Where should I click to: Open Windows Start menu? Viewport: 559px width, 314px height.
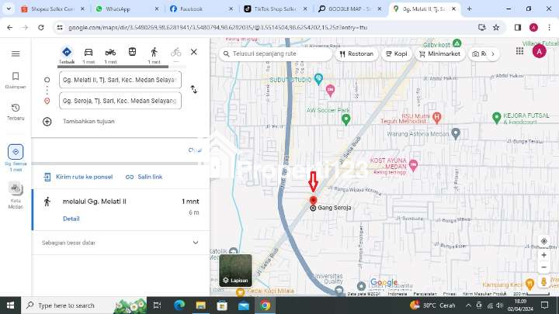[x=10, y=305]
